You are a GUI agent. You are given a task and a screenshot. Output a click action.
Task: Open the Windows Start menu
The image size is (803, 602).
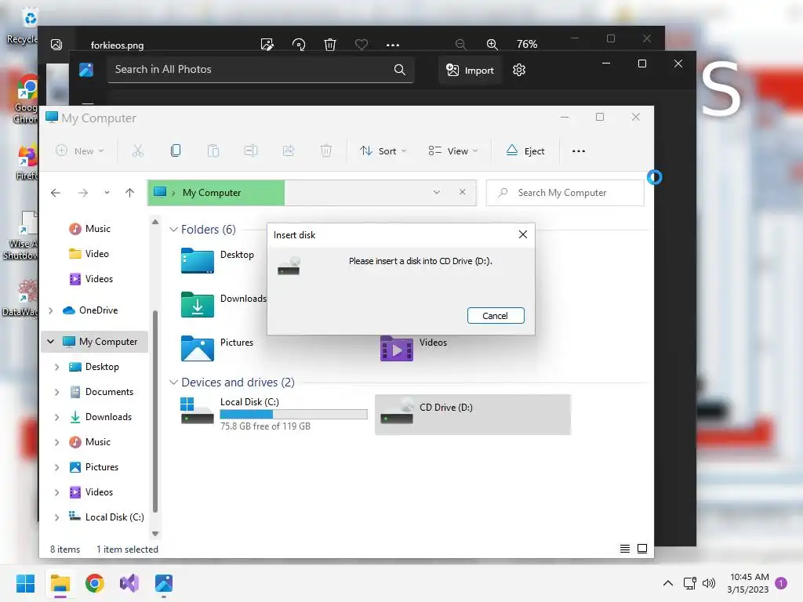click(25, 583)
